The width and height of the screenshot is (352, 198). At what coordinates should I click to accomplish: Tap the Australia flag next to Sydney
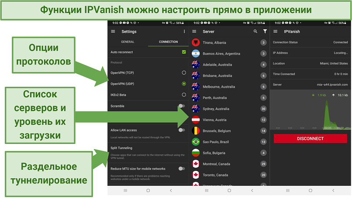point(196,109)
